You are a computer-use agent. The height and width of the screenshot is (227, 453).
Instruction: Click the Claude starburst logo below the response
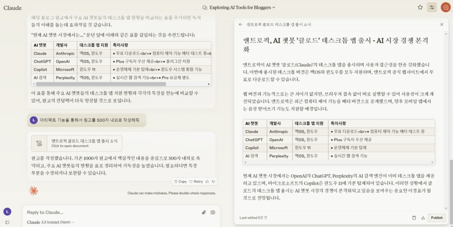coord(34,191)
